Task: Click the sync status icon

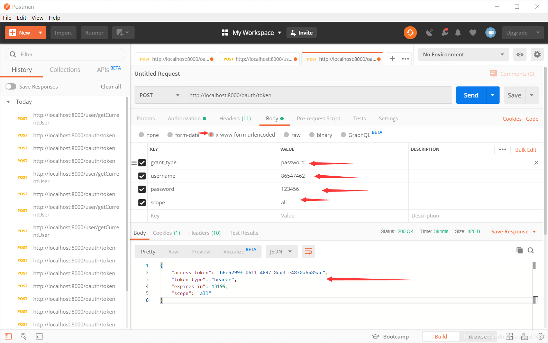Action: pyautogui.click(x=410, y=33)
